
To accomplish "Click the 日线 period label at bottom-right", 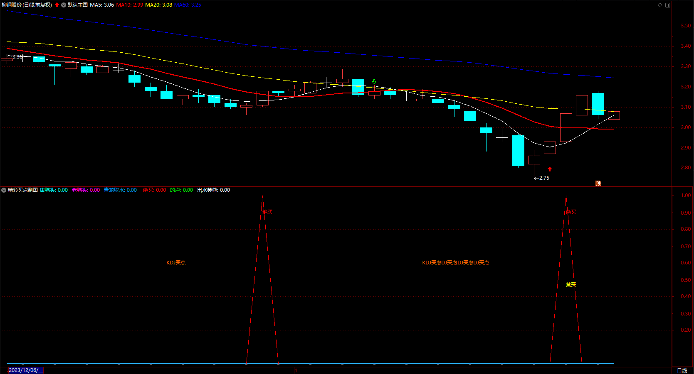I will (682, 370).
